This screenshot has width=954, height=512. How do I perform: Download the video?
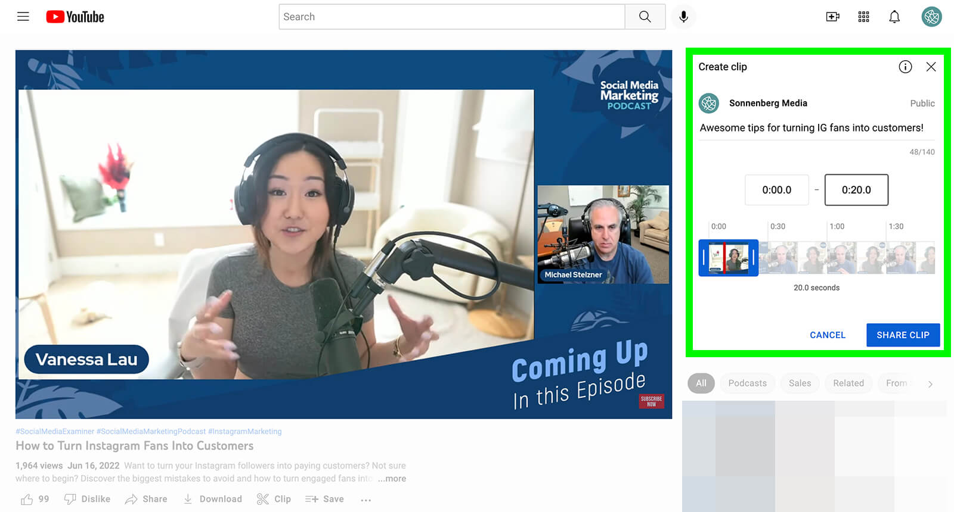212,499
